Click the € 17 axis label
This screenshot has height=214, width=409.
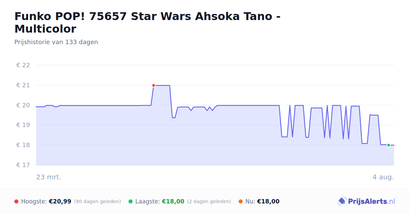[23, 165]
